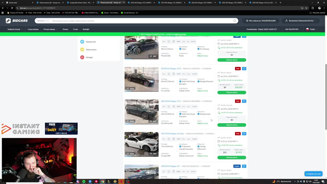Toggle watchlist heart on 2022 Stinger Gt-Line

point(244,134)
